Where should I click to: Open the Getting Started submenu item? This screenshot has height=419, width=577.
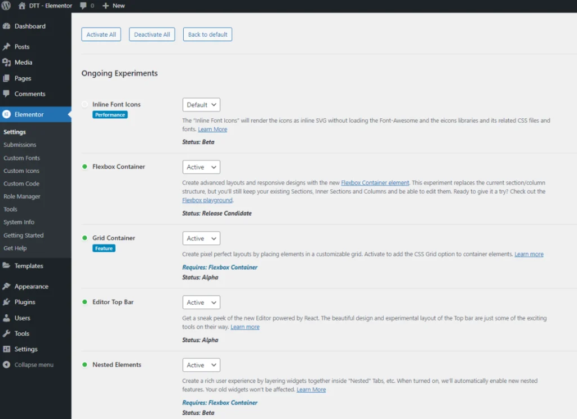coord(24,235)
